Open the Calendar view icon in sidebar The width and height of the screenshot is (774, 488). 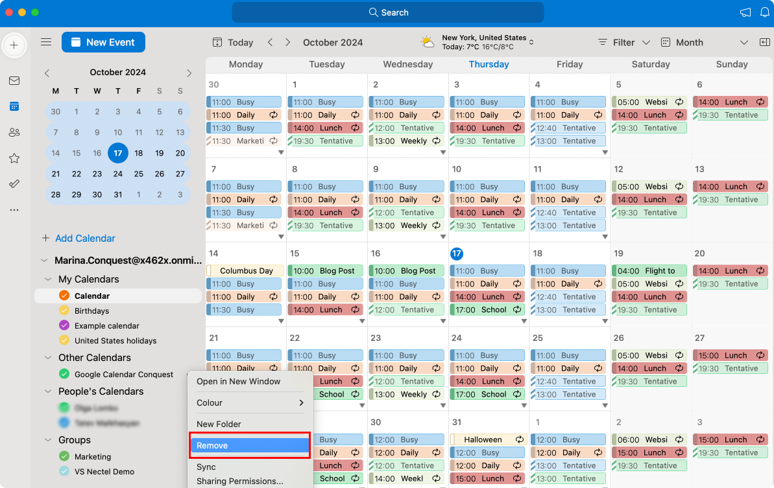14,106
